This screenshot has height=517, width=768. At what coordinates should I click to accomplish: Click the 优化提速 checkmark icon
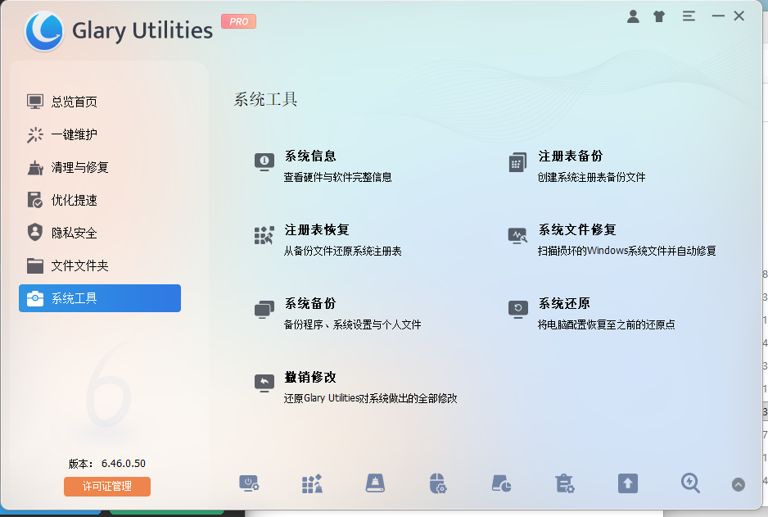tap(34, 200)
